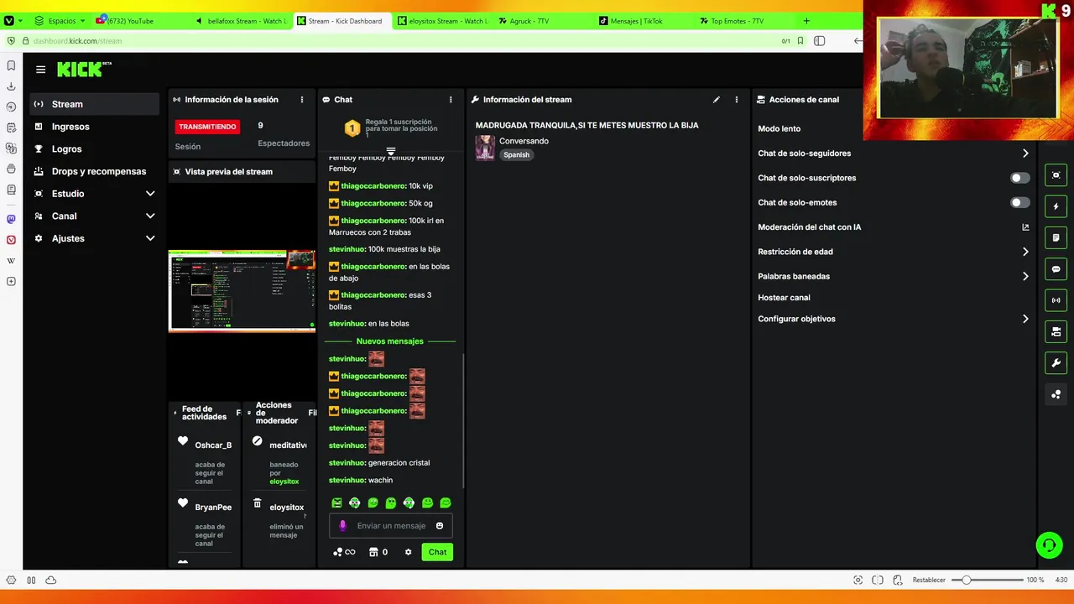This screenshot has height=604, width=1074.
Task: Switch to bellafoxx Stream tab
Action: [241, 21]
